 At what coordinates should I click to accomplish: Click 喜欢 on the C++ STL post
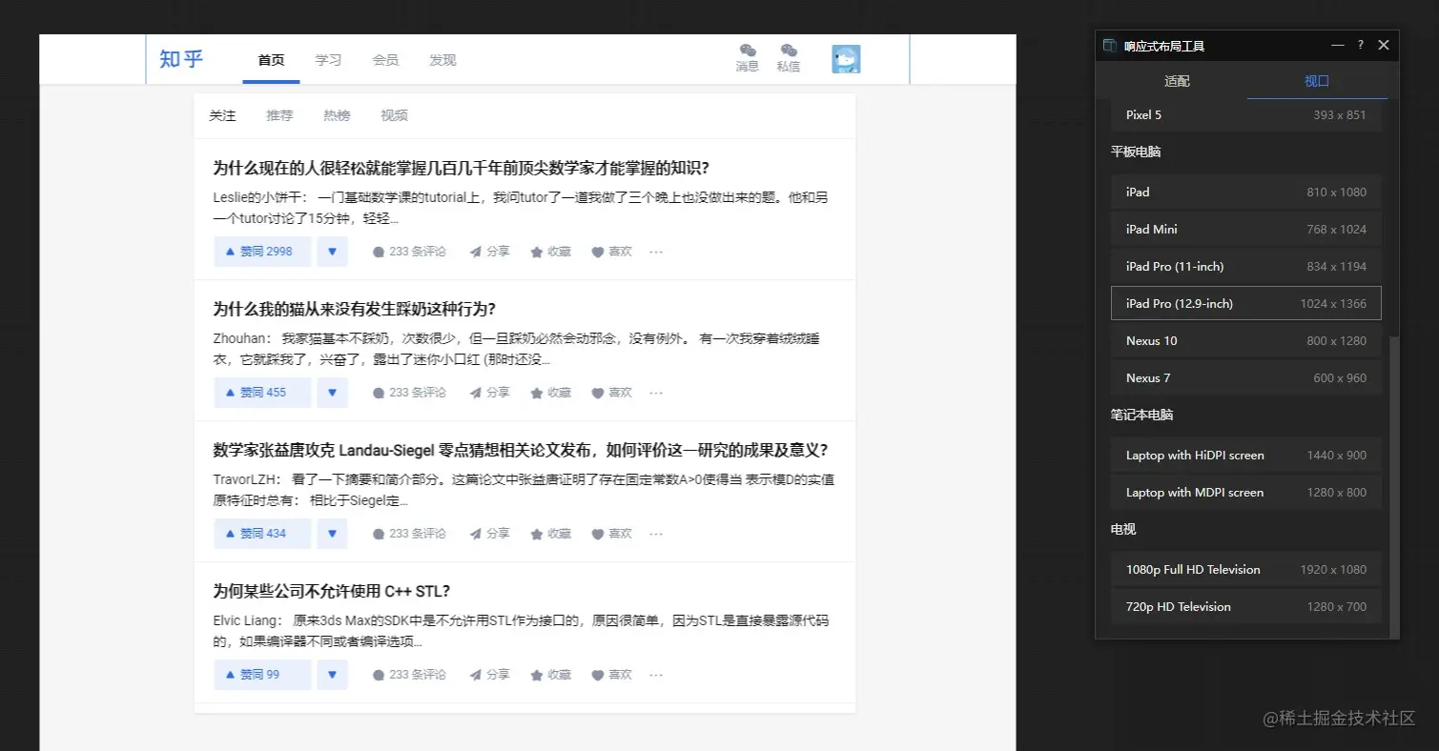click(x=611, y=675)
